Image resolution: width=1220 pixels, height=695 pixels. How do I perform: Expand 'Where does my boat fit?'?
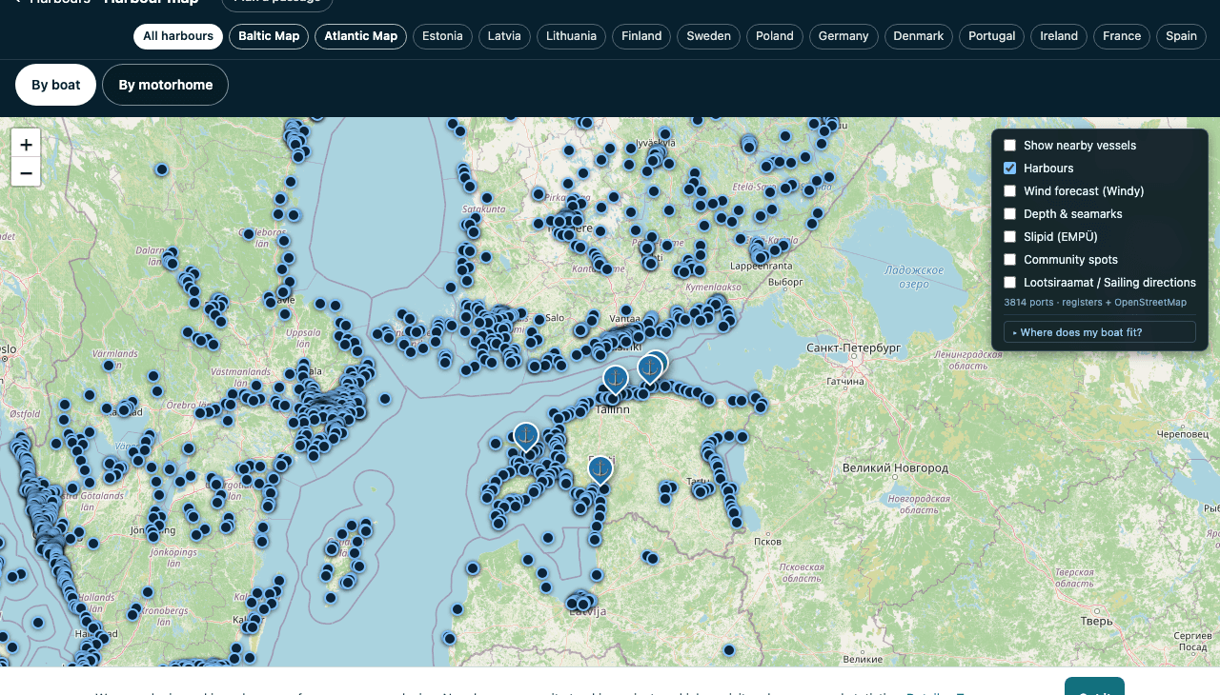pos(1100,332)
